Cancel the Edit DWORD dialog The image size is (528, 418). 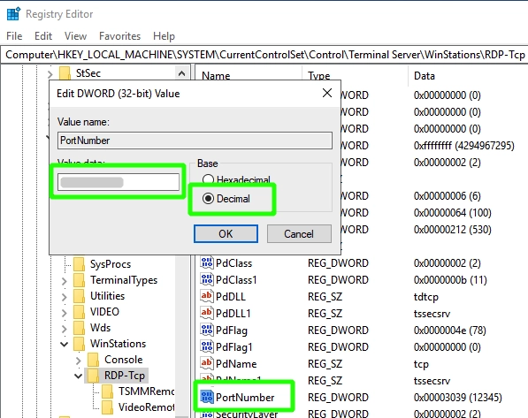[x=299, y=233]
